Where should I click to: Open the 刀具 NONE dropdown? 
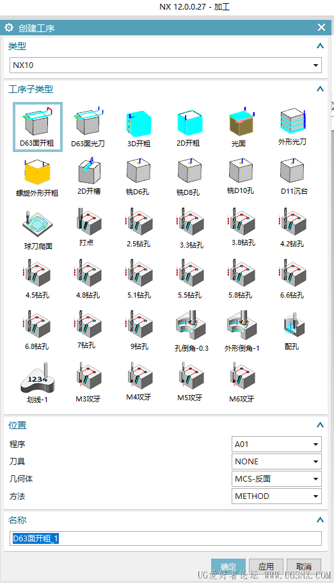click(x=276, y=461)
